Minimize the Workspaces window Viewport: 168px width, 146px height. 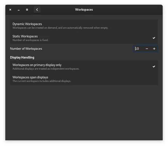[x=19, y=10]
